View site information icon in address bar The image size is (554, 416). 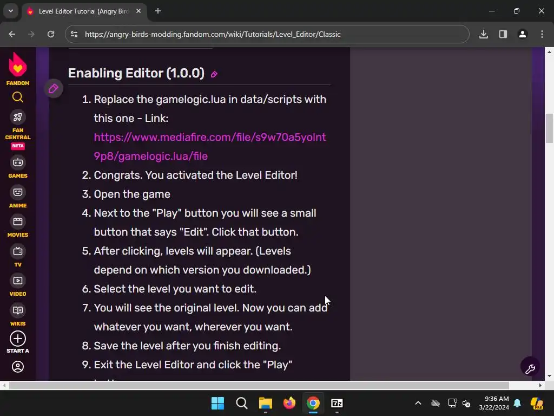pos(74,34)
